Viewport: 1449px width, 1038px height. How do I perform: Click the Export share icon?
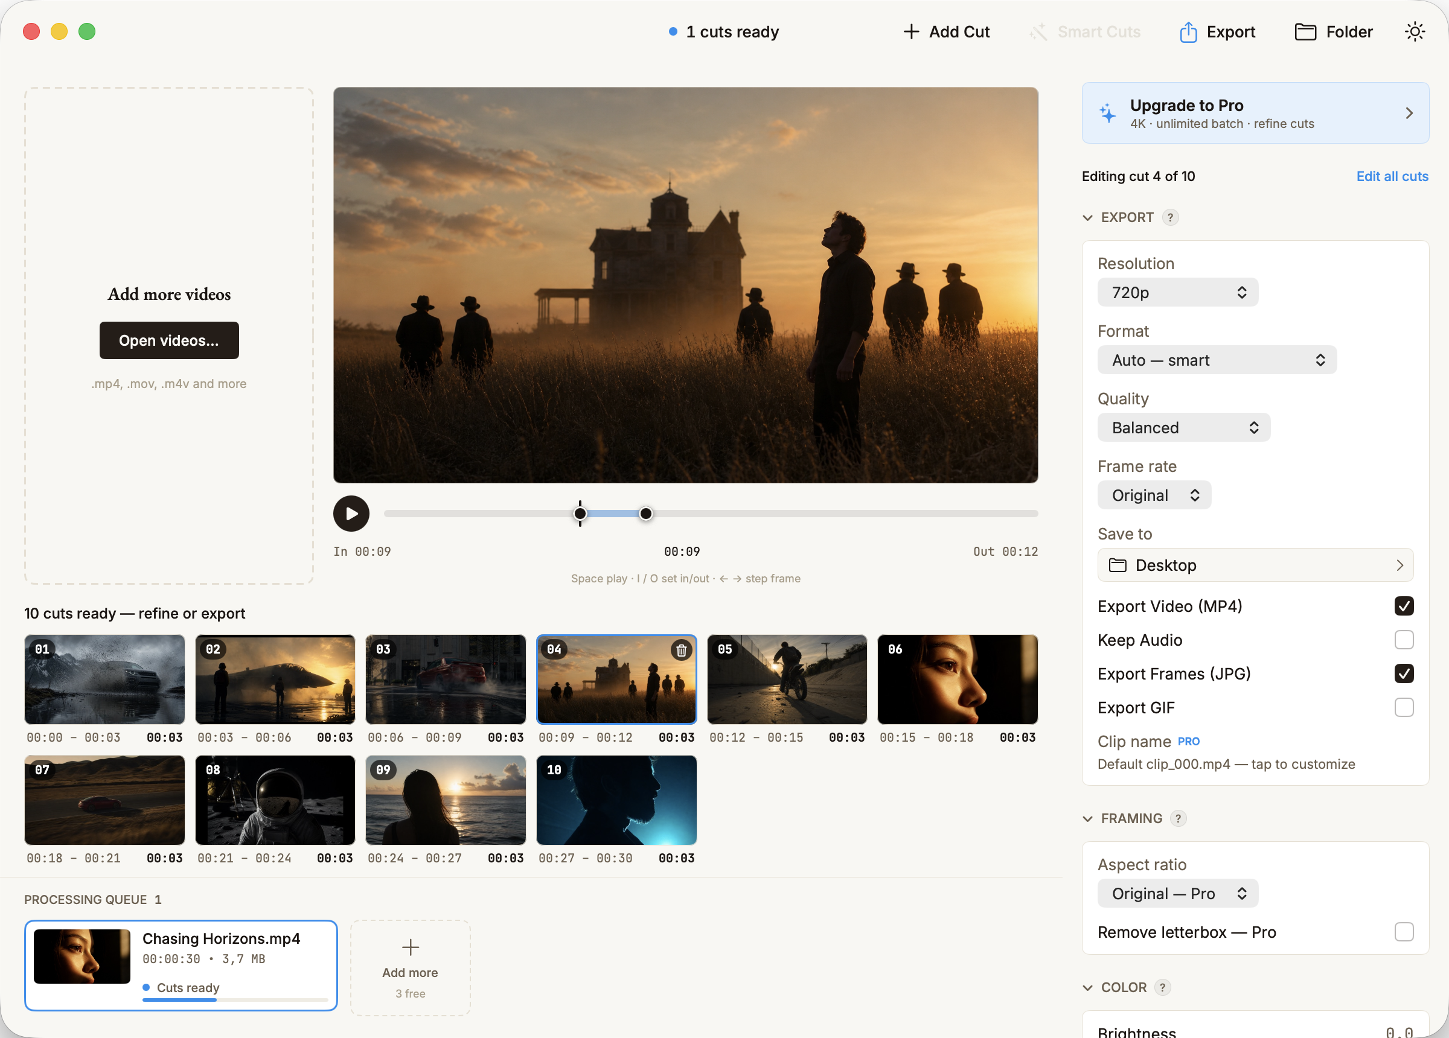coord(1188,32)
